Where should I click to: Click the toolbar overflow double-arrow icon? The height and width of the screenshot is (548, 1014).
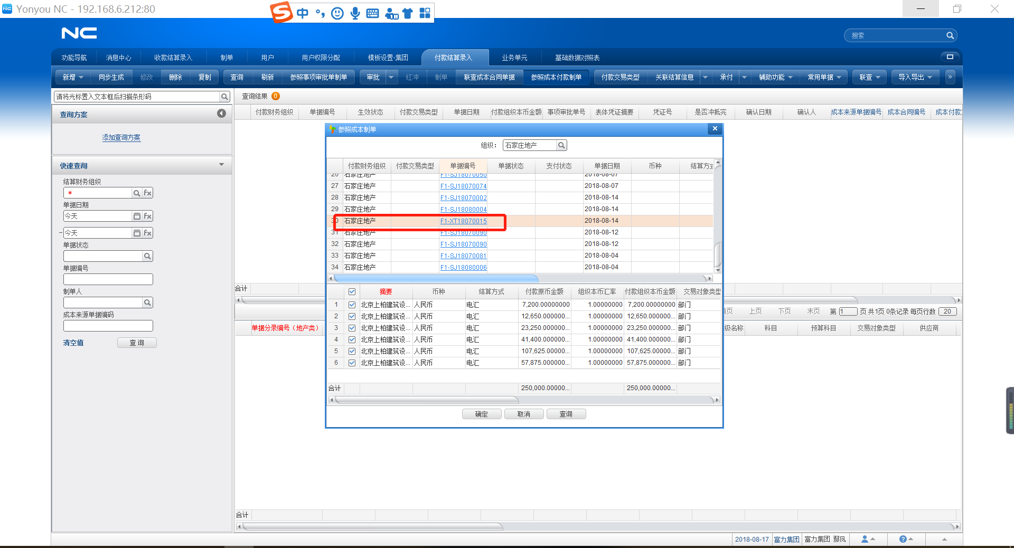pyautogui.click(x=950, y=77)
